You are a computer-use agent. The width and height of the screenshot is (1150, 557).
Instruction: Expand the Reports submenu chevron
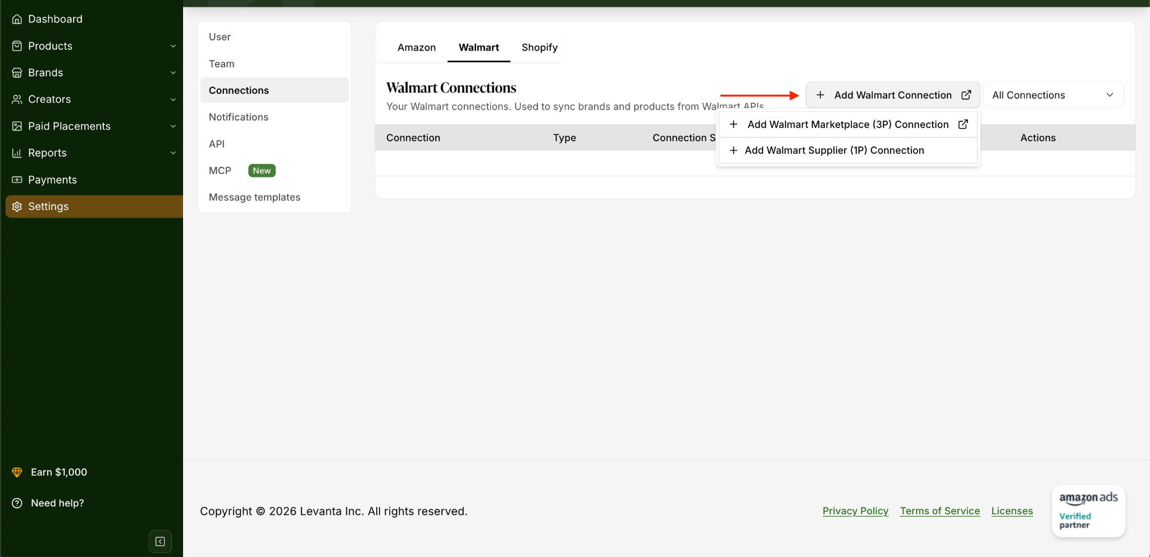[173, 153]
